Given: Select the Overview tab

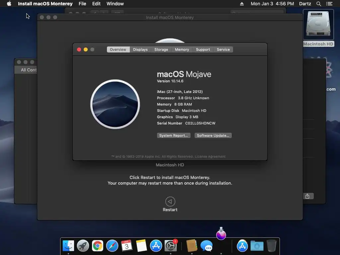Looking at the screenshot, I should click(118, 49).
